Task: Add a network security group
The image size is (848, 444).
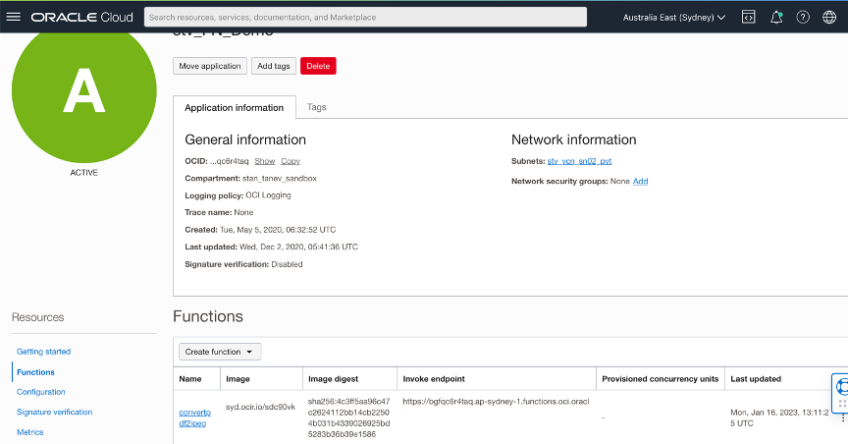Action: tap(640, 182)
